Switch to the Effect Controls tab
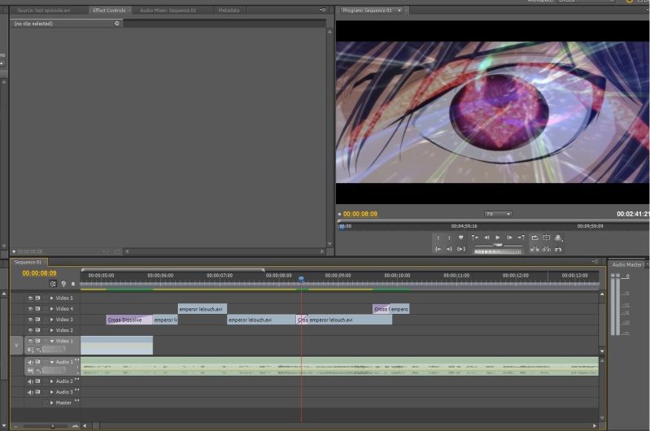The image size is (650, 431). [109, 11]
